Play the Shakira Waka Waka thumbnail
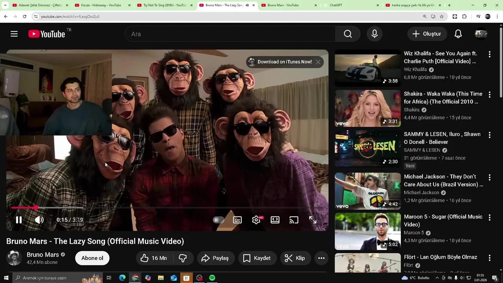 point(368,108)
